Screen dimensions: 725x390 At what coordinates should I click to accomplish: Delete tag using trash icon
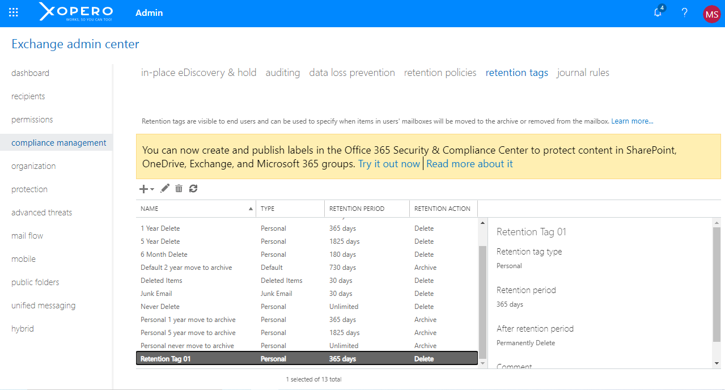(x=179, y=189)
